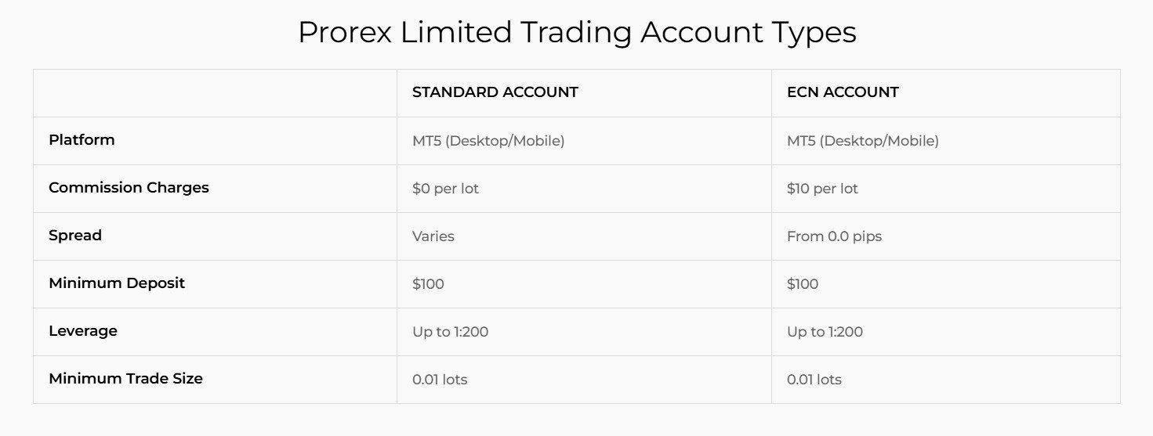Viewport: 1153px width, 436px height.
Task: Click ECN Account's $100 minimum deposit
Action: pyautogui.click(x=803, y=284)
